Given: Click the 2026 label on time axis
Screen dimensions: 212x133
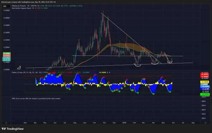Looking at the screenshot, I should pyautogui.click(x=124, y=123).
